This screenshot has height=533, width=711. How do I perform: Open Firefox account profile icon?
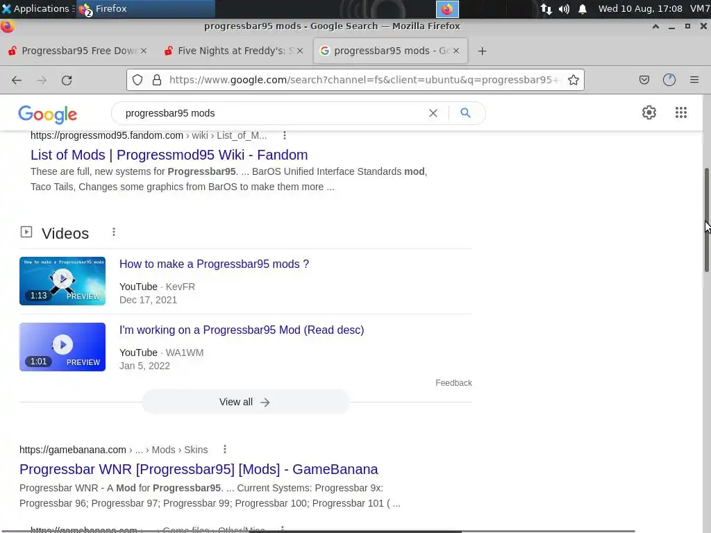coord(669,81)
